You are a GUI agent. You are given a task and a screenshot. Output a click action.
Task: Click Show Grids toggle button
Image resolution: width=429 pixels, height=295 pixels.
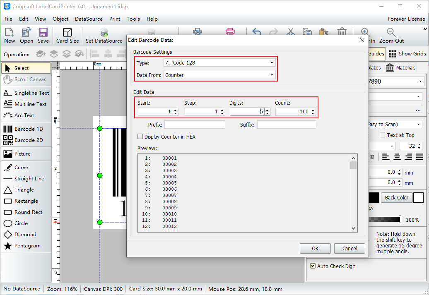pyautogui.click(x=407, y=54)
